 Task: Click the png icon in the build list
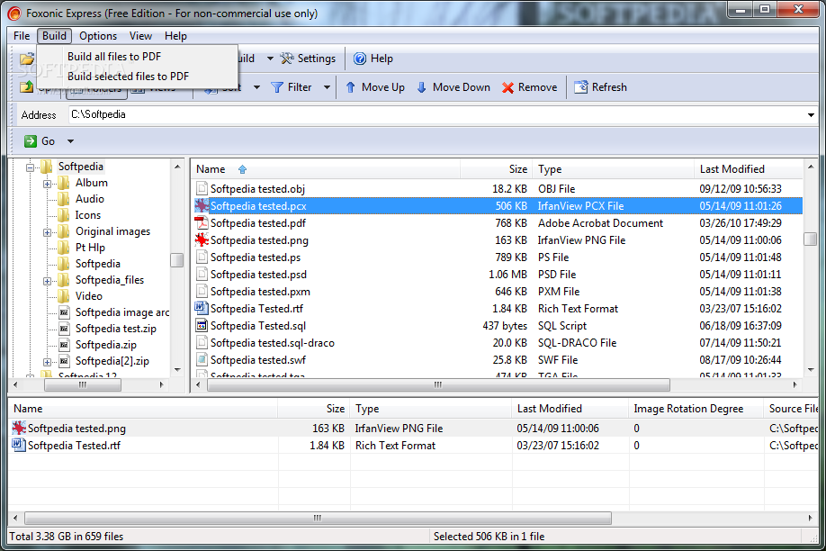pyautogui.click(x=19, y=428)
